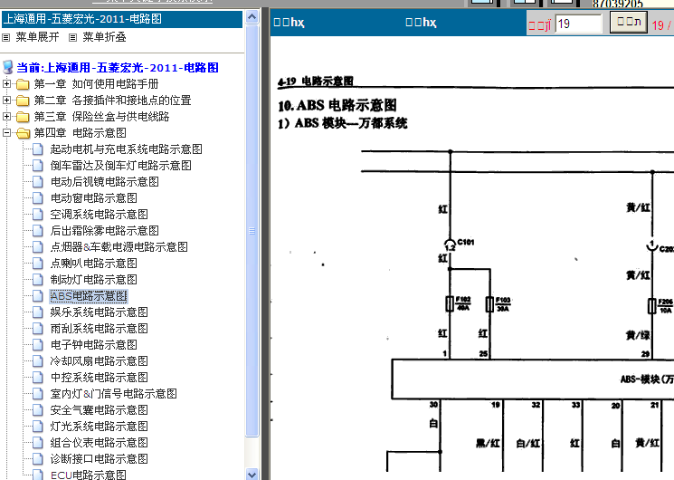This screenshot has height=480, width=674.
Task: Click document icon beside 倒车雷达及倒车灯电路示意图
Action: coord(38,166)
